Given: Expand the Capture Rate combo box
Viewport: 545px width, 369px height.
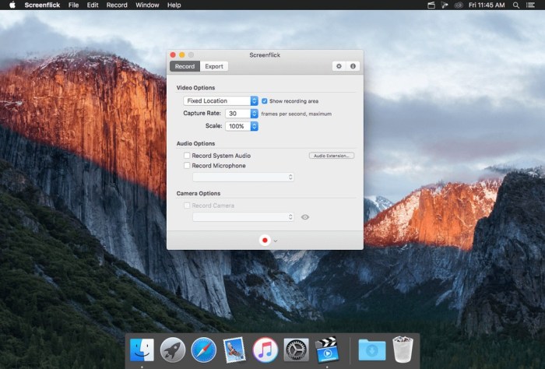Looking at the screenshot, I should pos(255,114).
